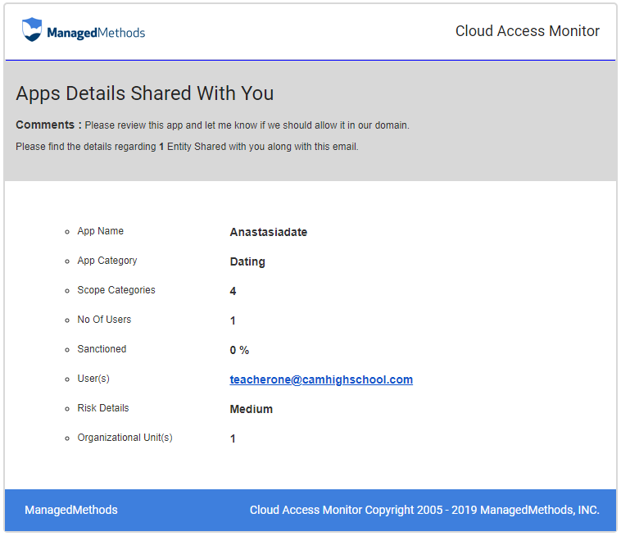Click the Sanctioned label
This screenshot has height=536, width=621.
[102, 349]
